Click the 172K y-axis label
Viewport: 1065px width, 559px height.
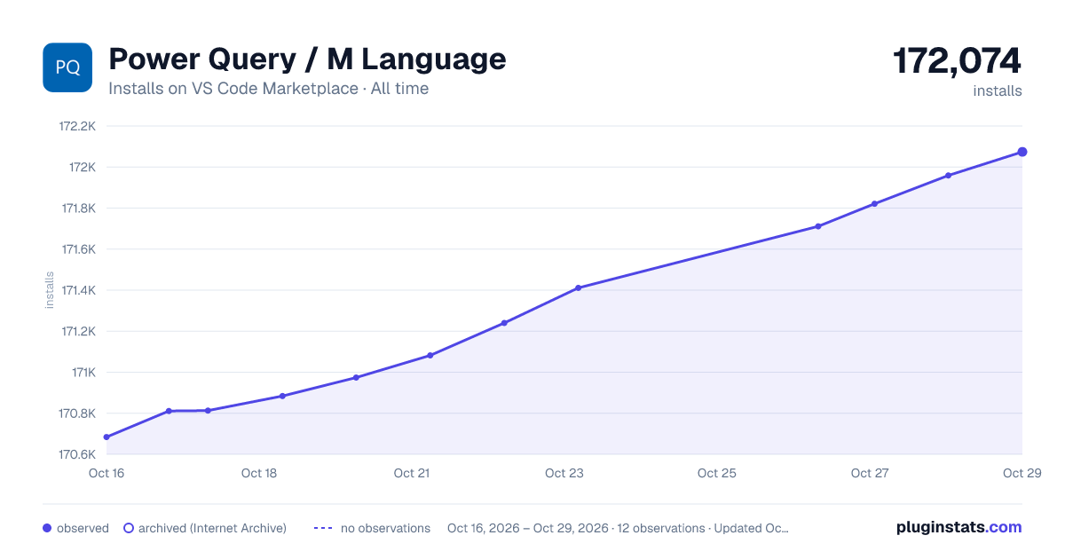click(83, 167)
